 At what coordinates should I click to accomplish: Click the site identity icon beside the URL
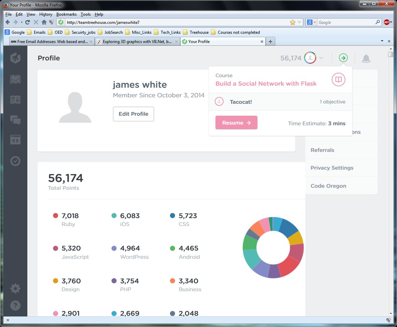[x=61, y=22]
